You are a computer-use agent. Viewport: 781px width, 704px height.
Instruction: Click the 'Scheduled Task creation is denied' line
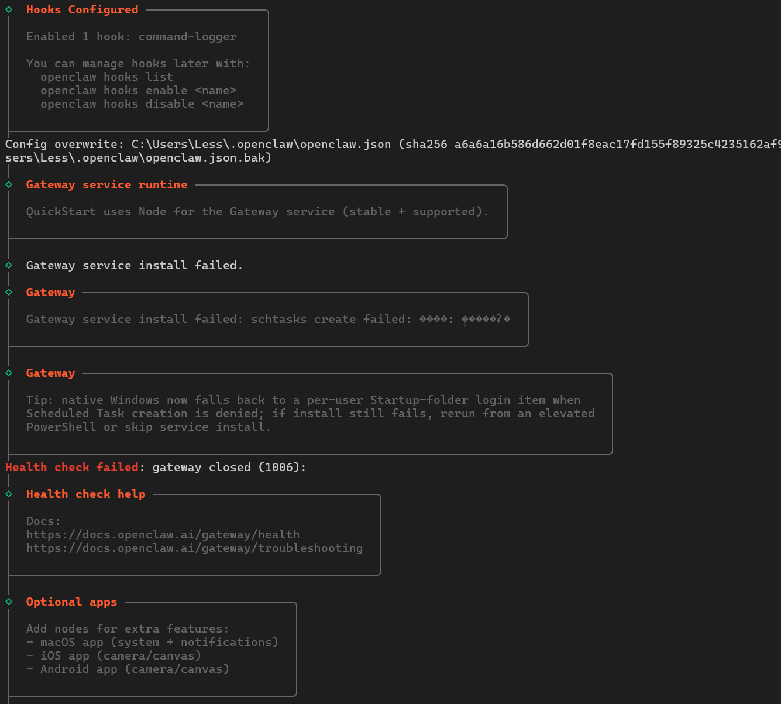(x=311, y=413)
